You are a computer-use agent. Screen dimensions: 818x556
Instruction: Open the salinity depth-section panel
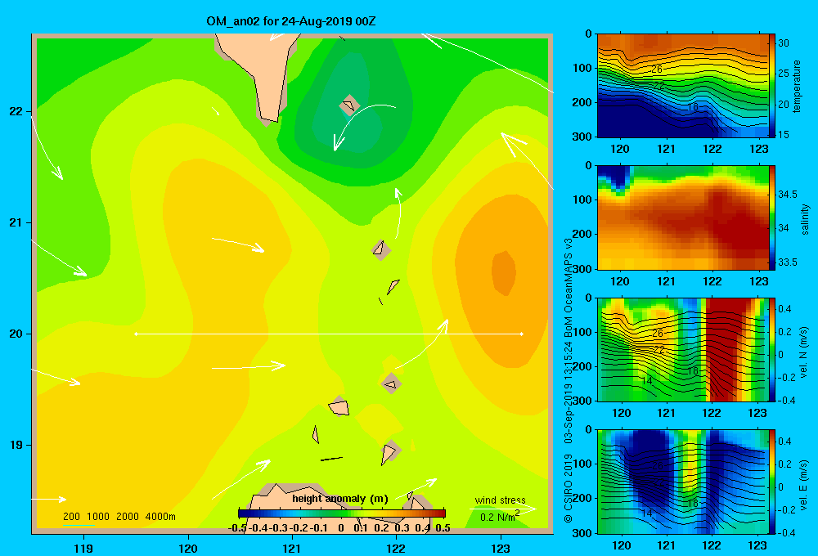[682, 217]
